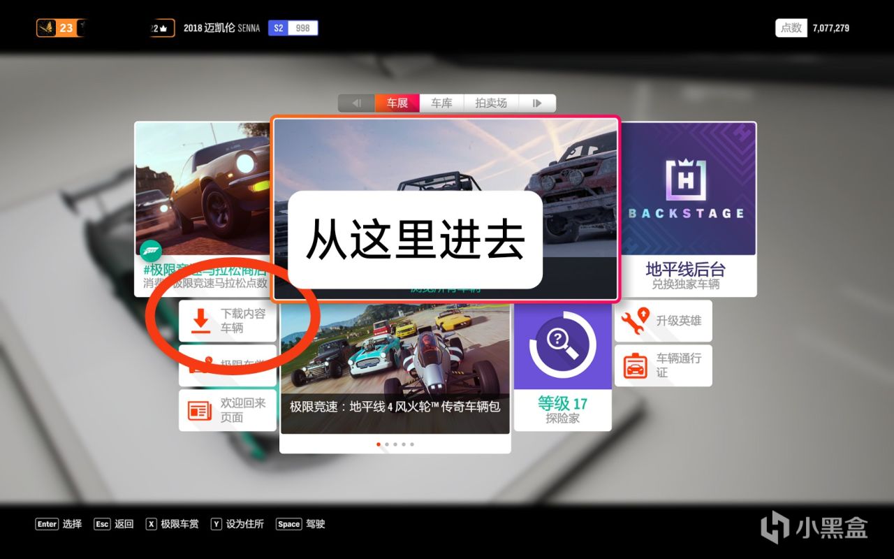Image resolution: width=894 pixels, height=559 pixels.
Task: Click the Enter 选择 prompt
Action: tap(59, 523)
